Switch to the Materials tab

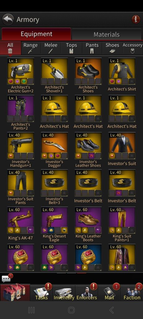(106, 34)
